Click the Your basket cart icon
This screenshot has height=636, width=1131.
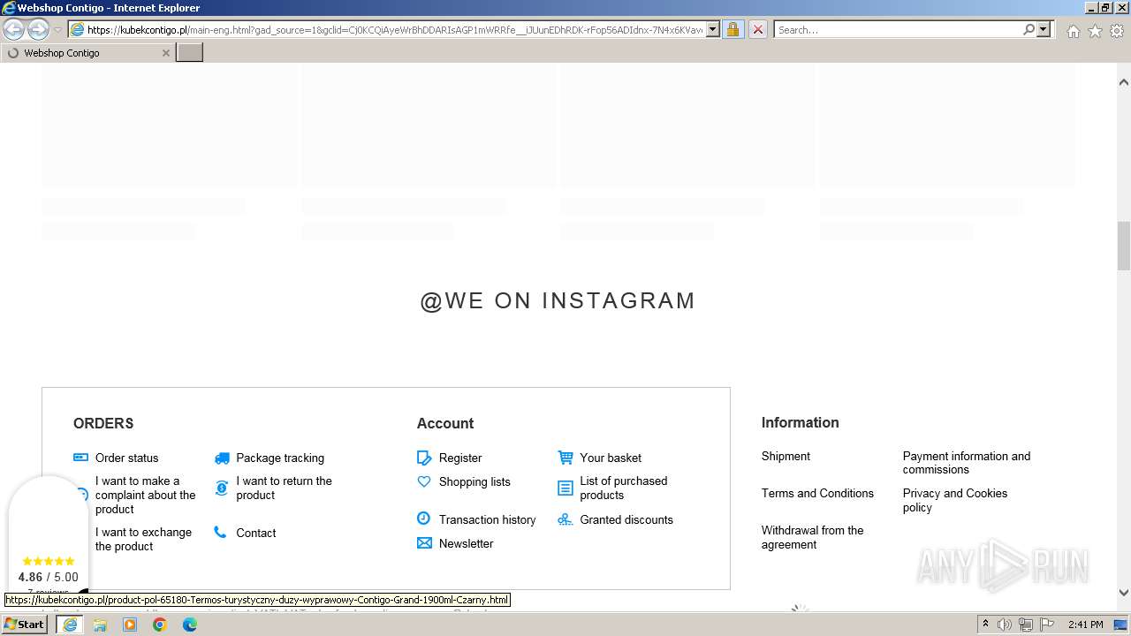565,458
